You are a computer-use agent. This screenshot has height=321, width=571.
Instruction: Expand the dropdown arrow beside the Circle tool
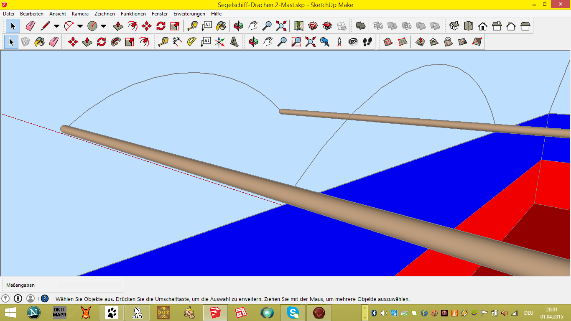(103, 26)
